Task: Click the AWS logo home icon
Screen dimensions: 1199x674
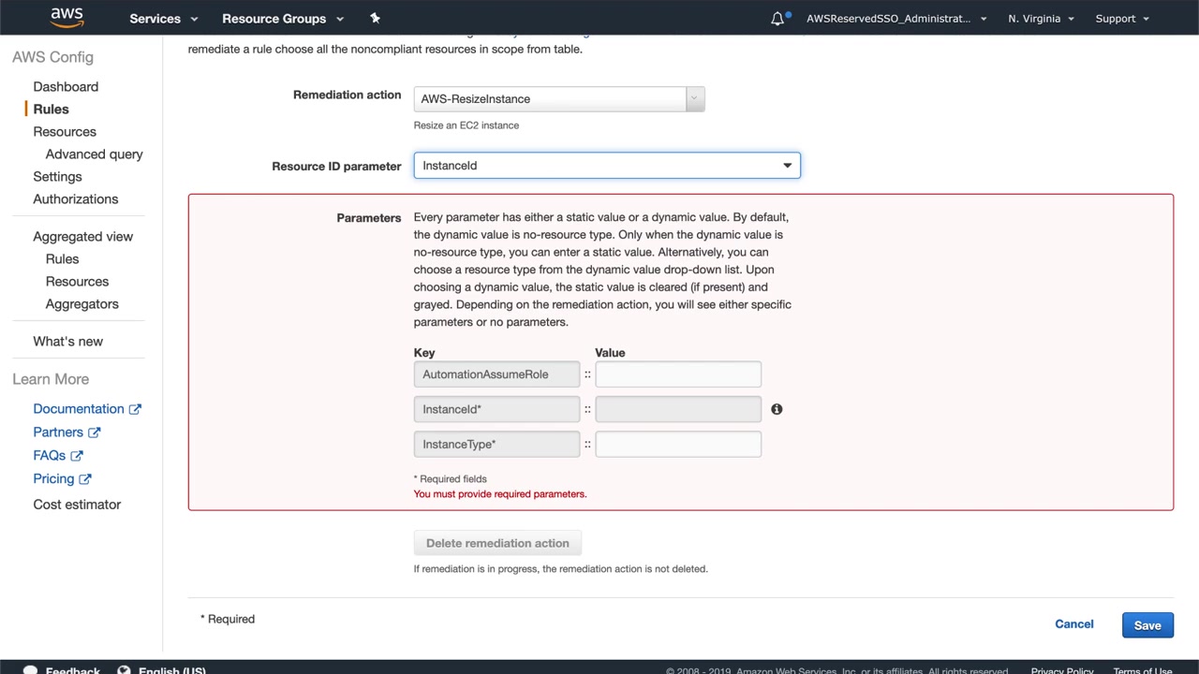Action: 67,18
